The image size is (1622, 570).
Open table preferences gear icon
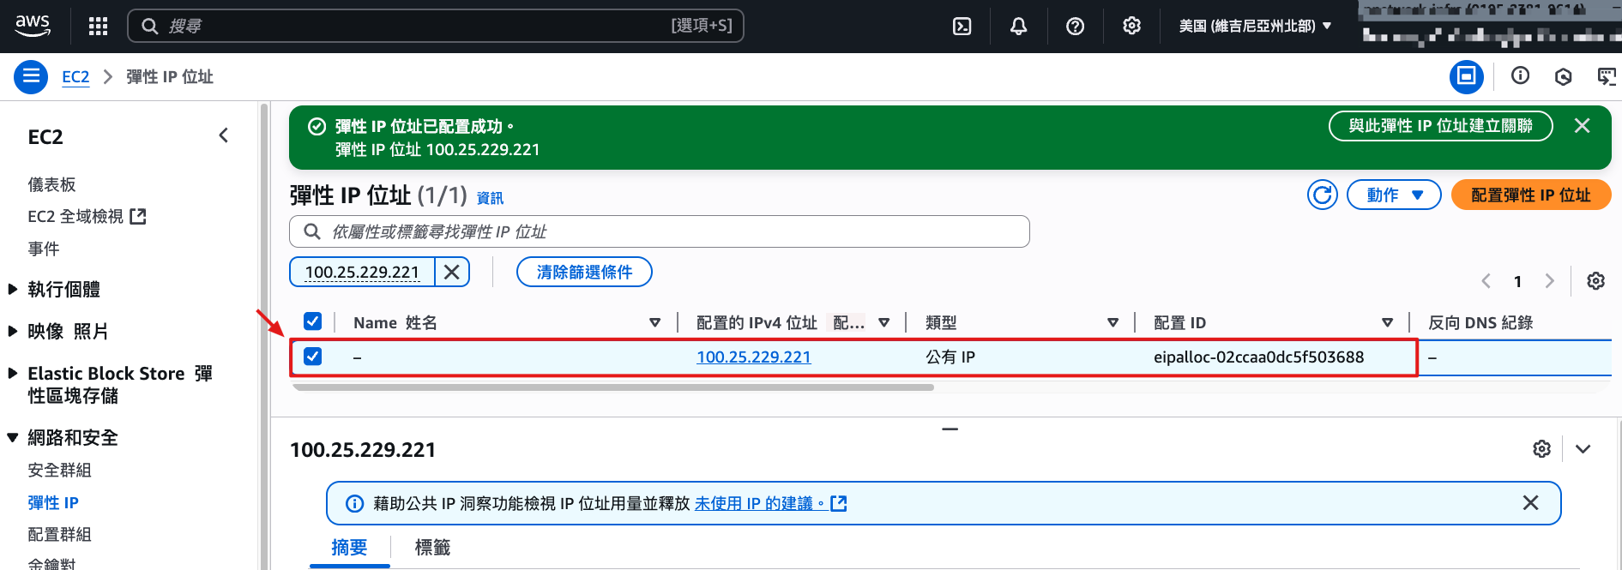(1595, 281)
